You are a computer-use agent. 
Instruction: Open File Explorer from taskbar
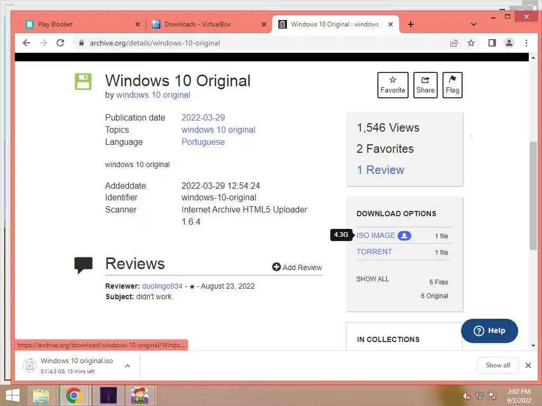pyautogui.click(x=41, y=395)
